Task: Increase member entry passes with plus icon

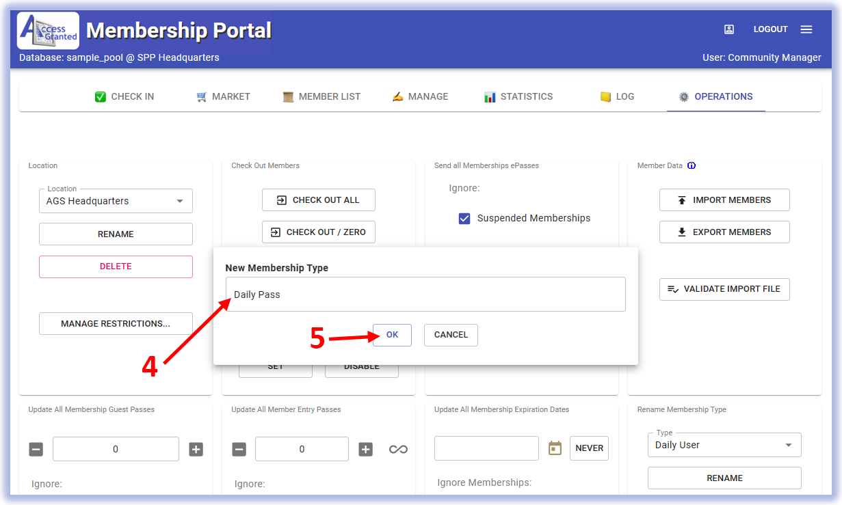Action: (x=366, y=449)
